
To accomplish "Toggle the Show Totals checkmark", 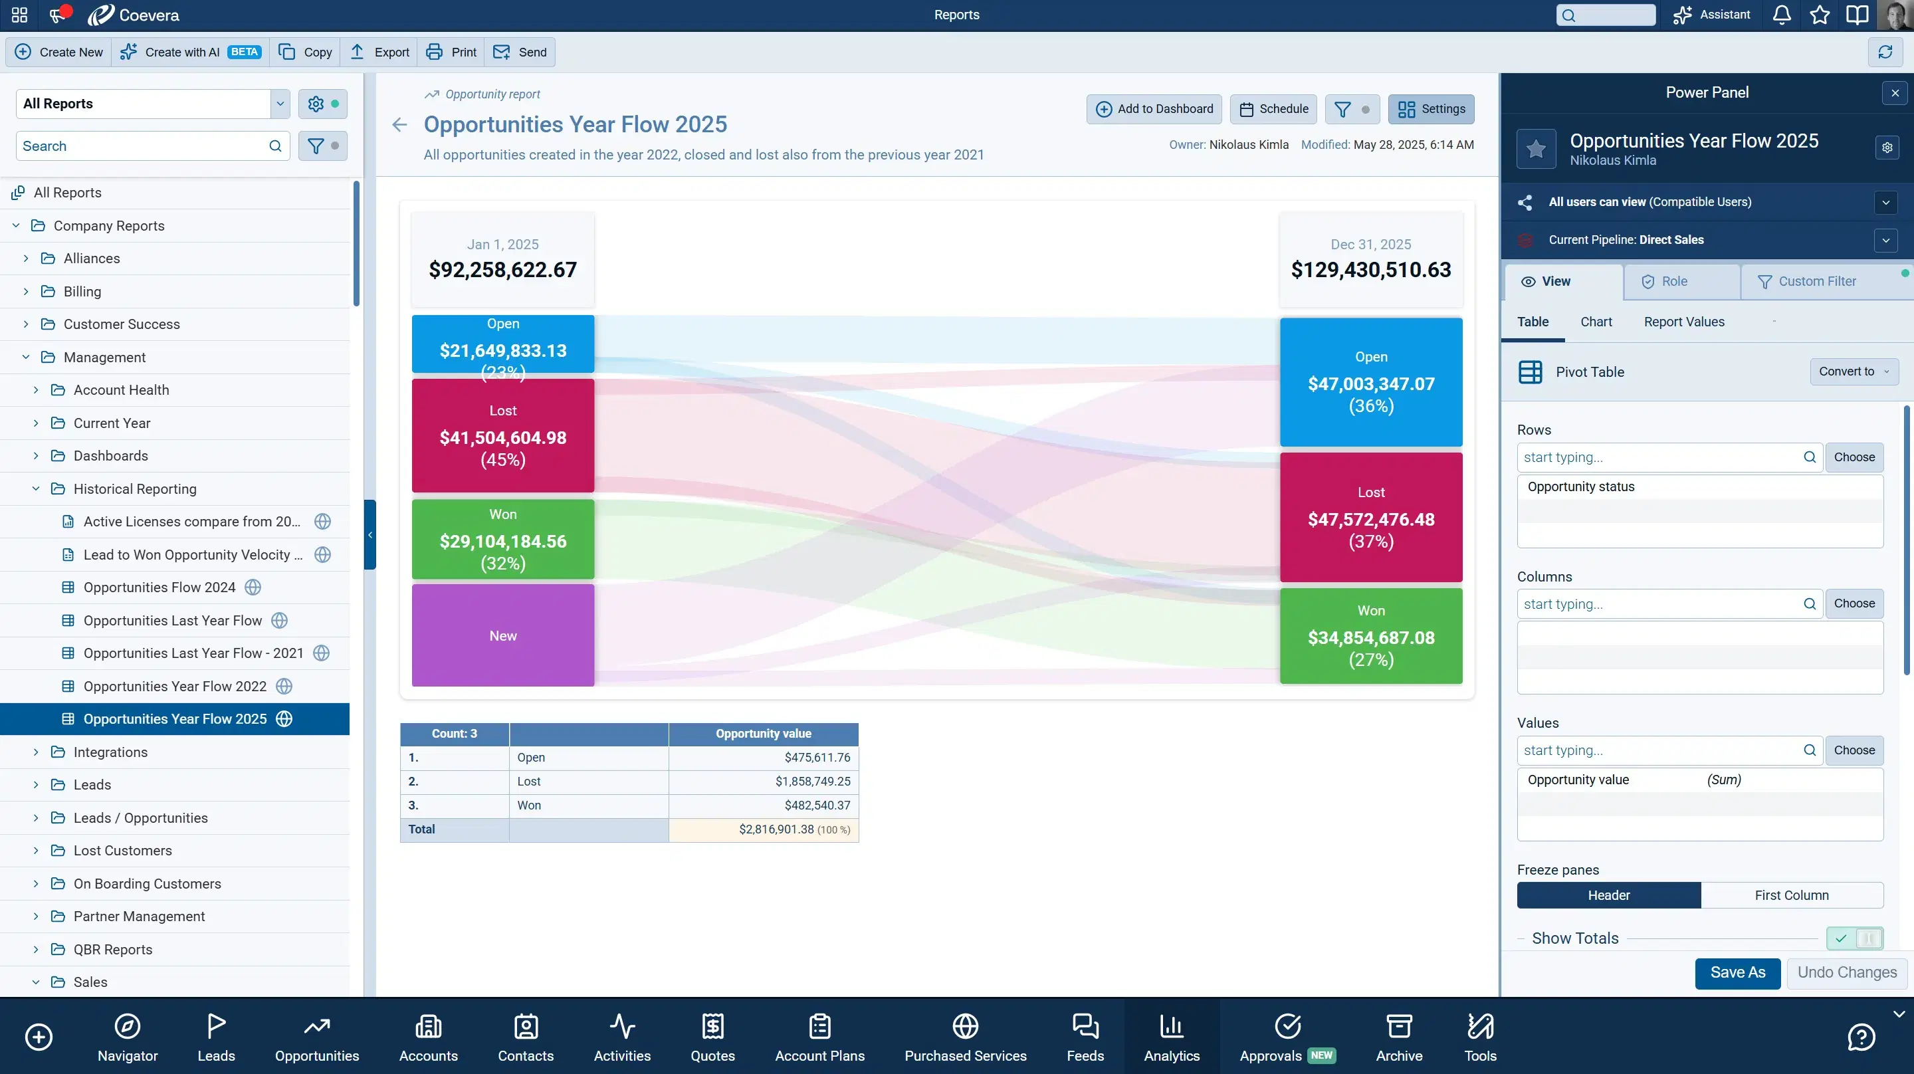I will (1840, 938).
